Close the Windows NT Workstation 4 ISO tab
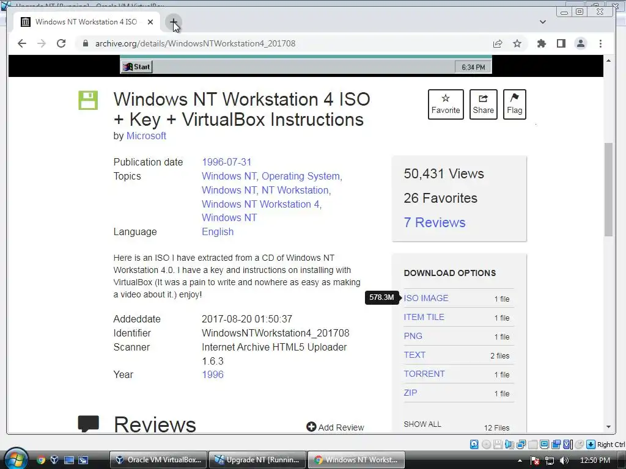The width and height of the screenshot is (626, 469). pyautogui.click(x=150, y=22)
